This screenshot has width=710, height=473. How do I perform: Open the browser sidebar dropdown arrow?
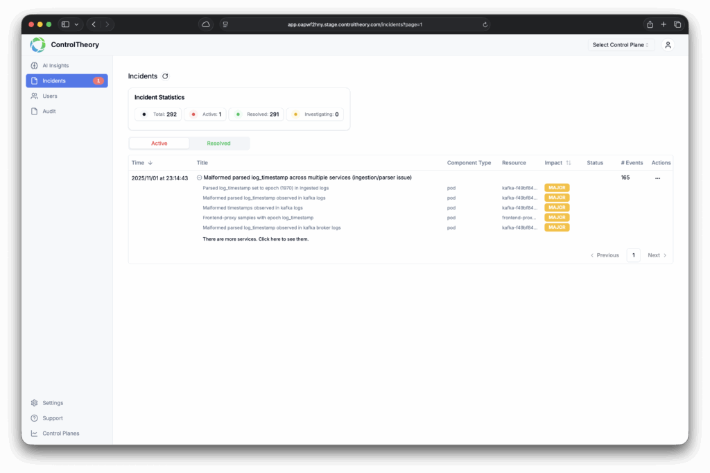pos(76,24)
